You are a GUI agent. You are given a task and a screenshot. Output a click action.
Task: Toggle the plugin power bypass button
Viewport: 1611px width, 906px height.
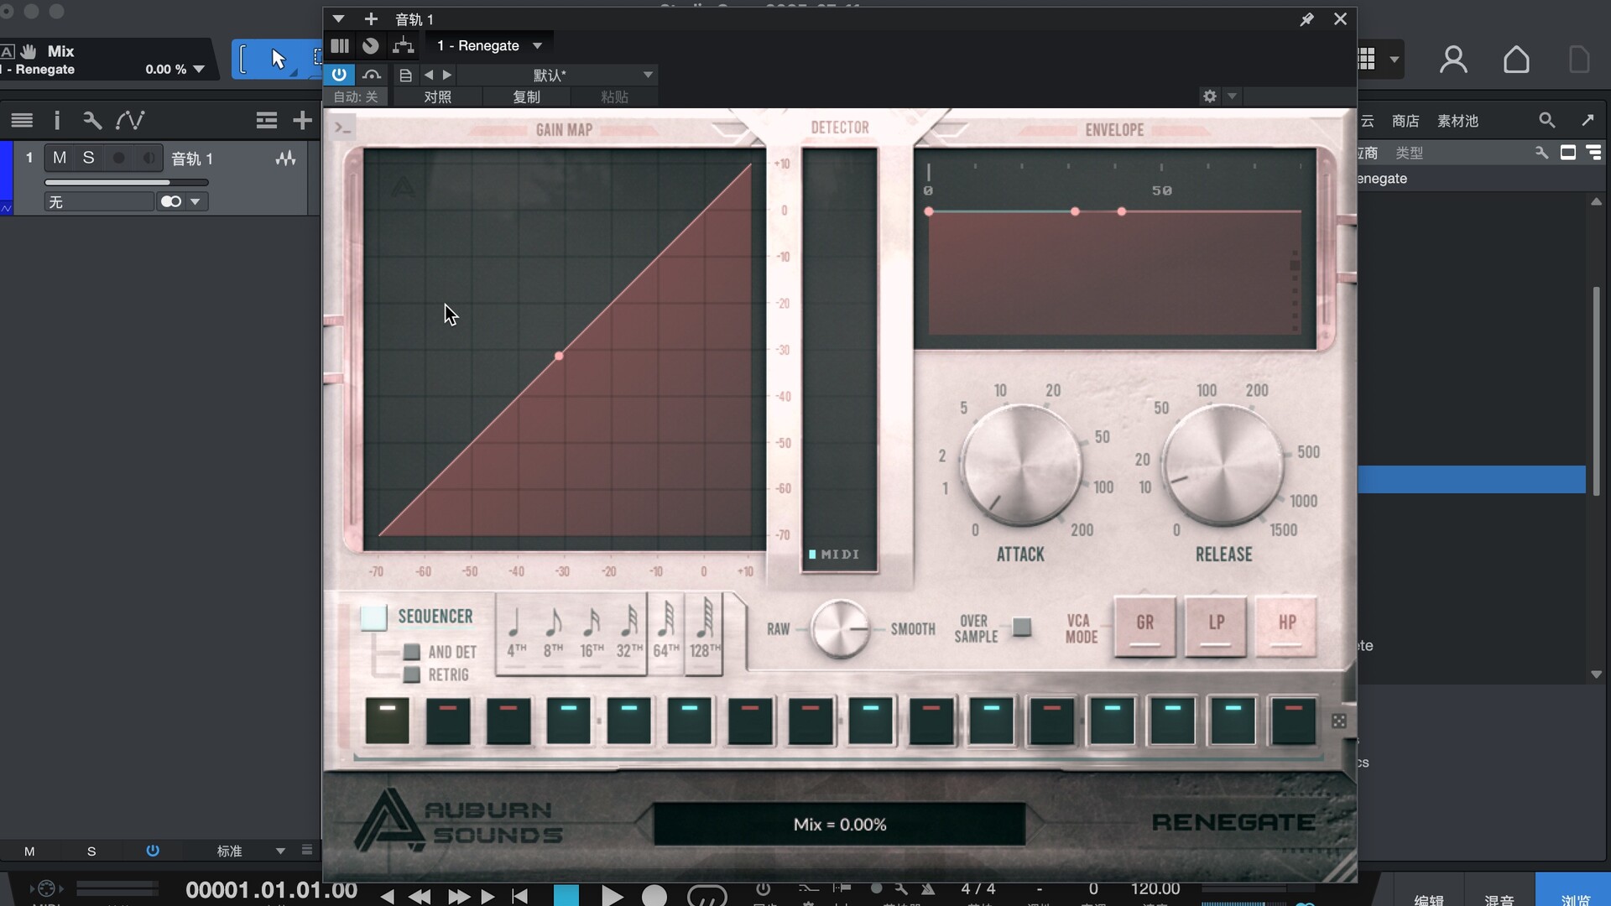click(339, 75)
